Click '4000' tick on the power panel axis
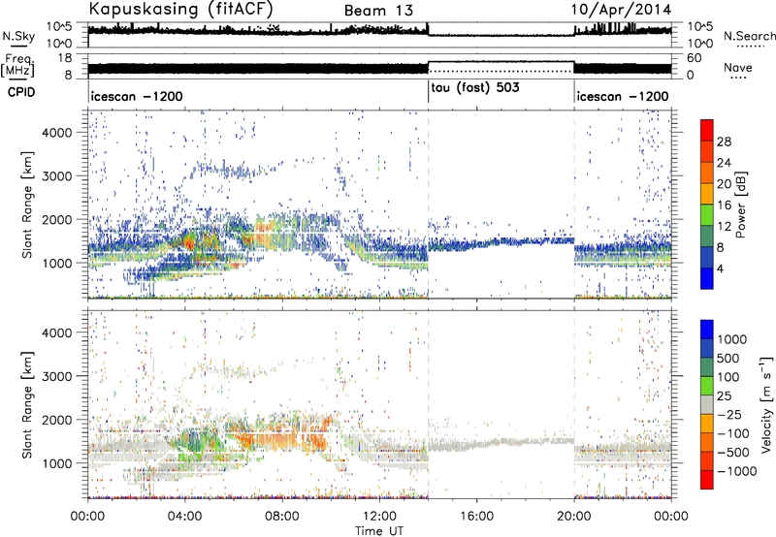The width and height of the screenshot is (776, 537). tap(57, 133)
